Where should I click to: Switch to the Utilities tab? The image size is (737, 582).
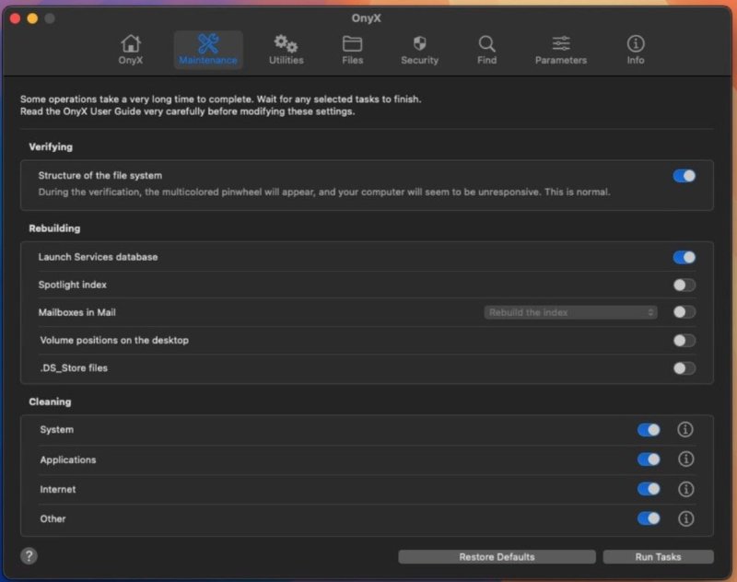tap(286, 51)
